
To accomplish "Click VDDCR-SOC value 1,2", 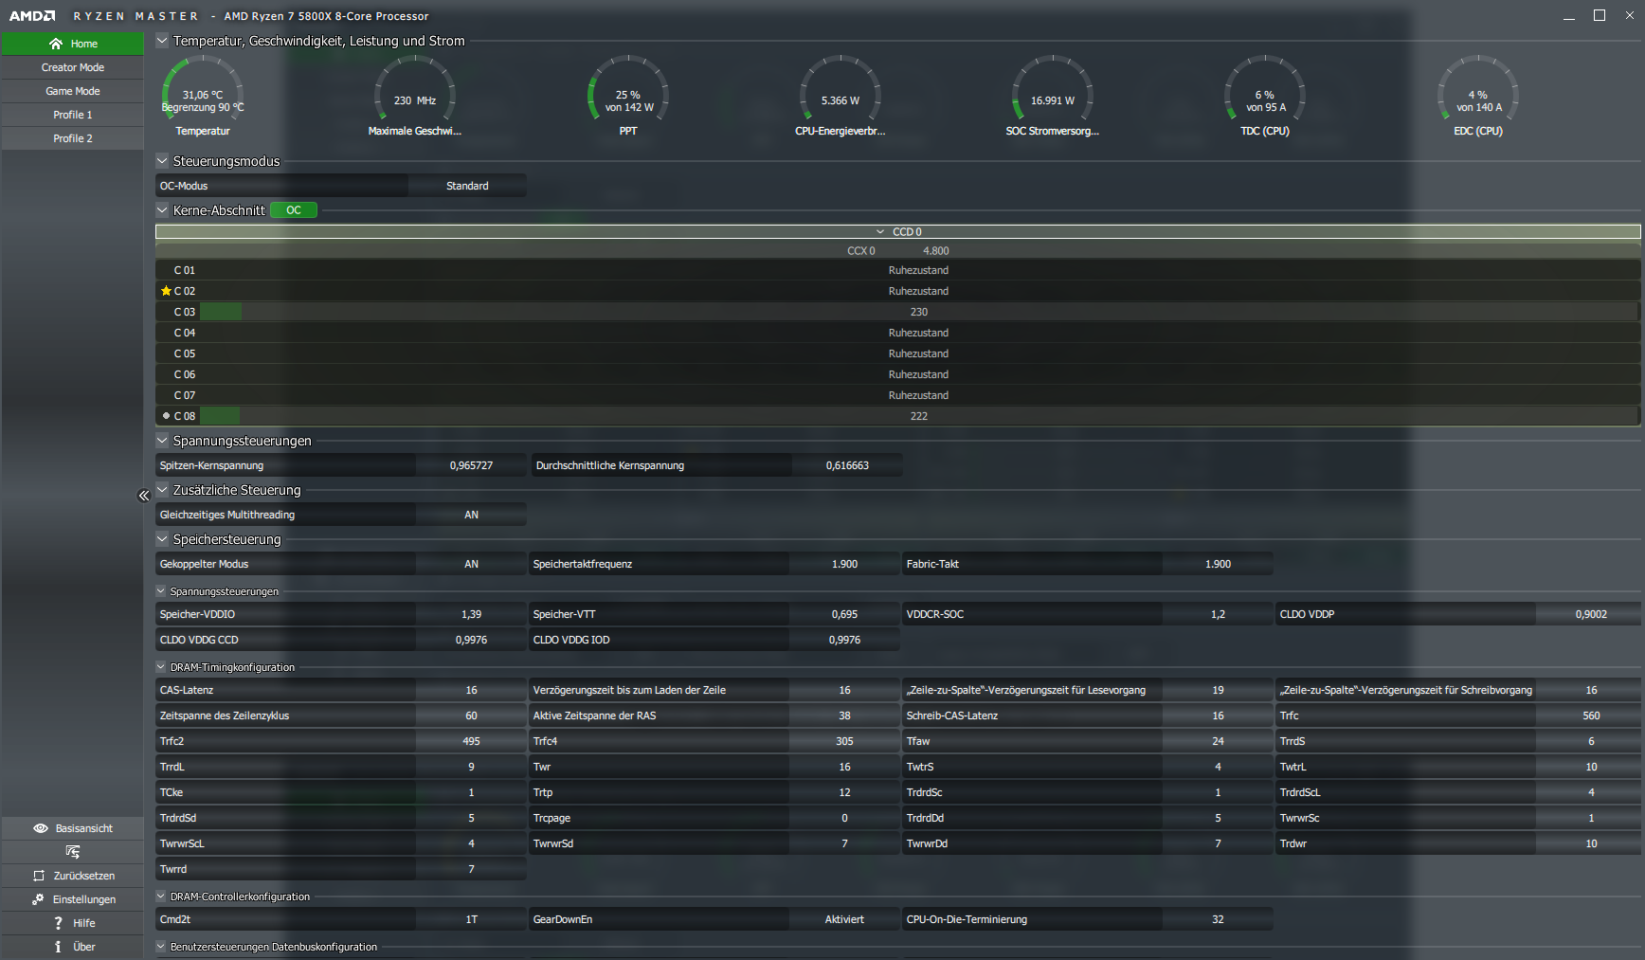I will pos(1218,614).
